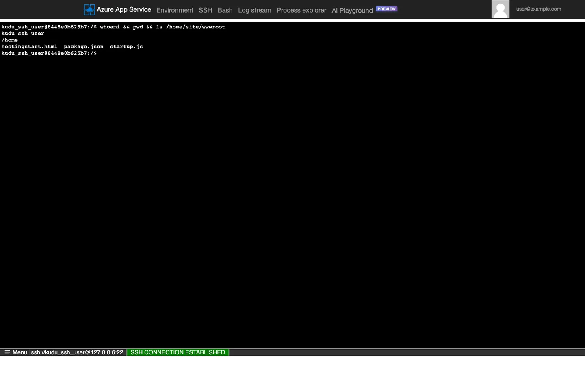
Task: Focus the last terminal prompt line
Action: (x=49, y=53)
